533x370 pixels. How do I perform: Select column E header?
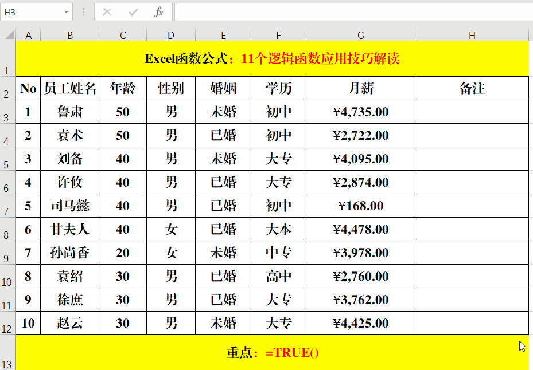click(223, 35)
